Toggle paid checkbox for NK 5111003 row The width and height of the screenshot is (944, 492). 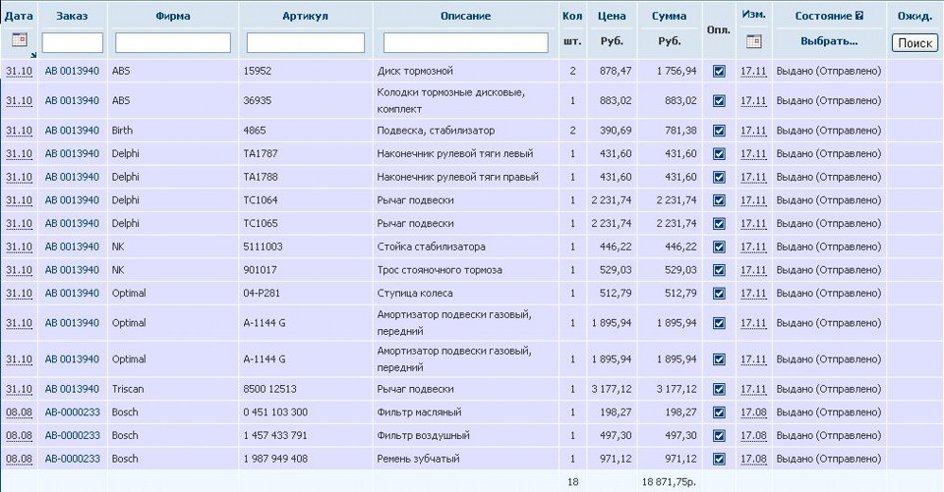[719, 247]
